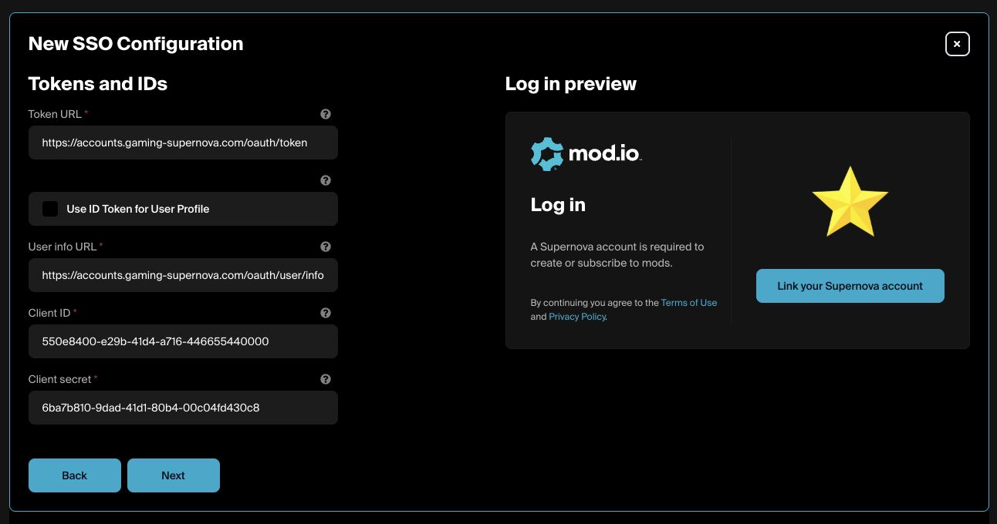997x524 pixels.
Task: Click Link your Supernova account button
Action: 850,286
